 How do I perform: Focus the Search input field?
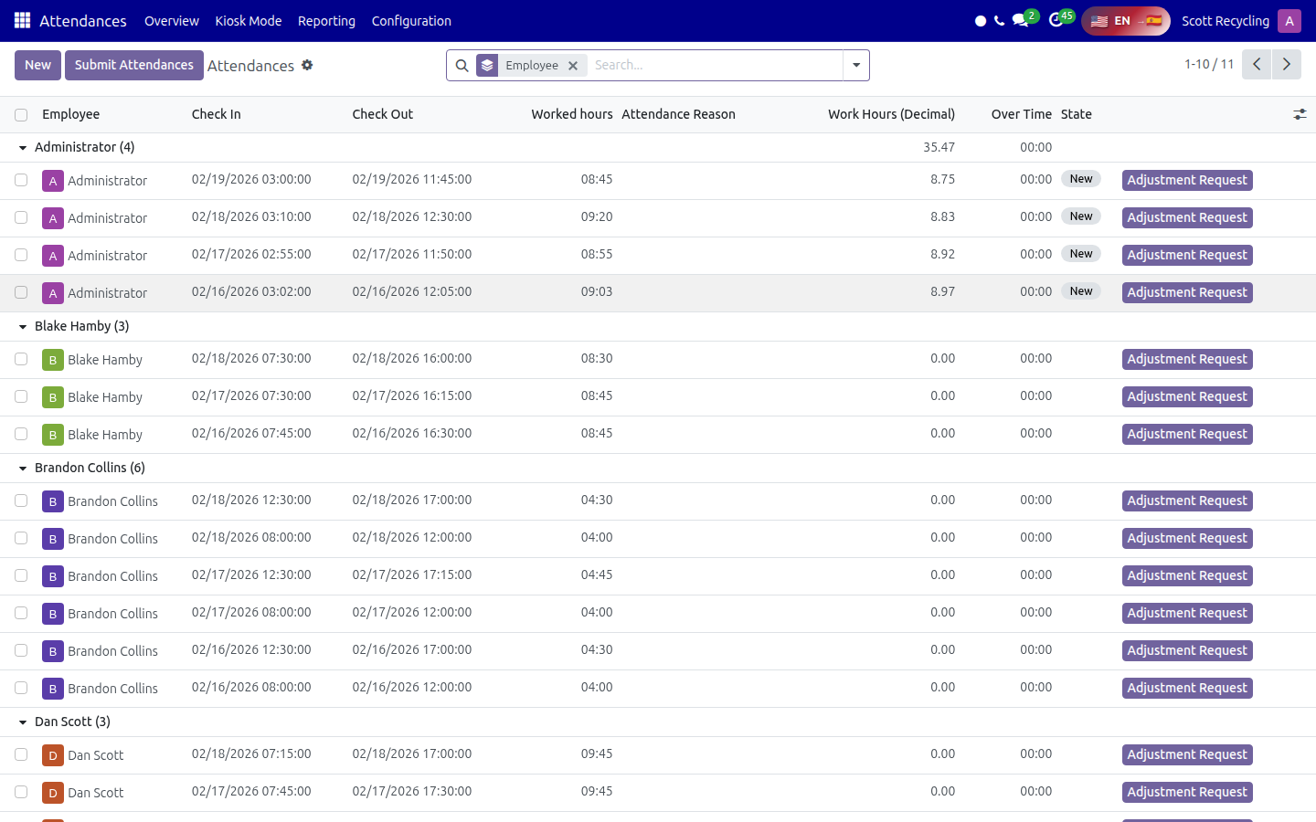click(x=716, y=66)
